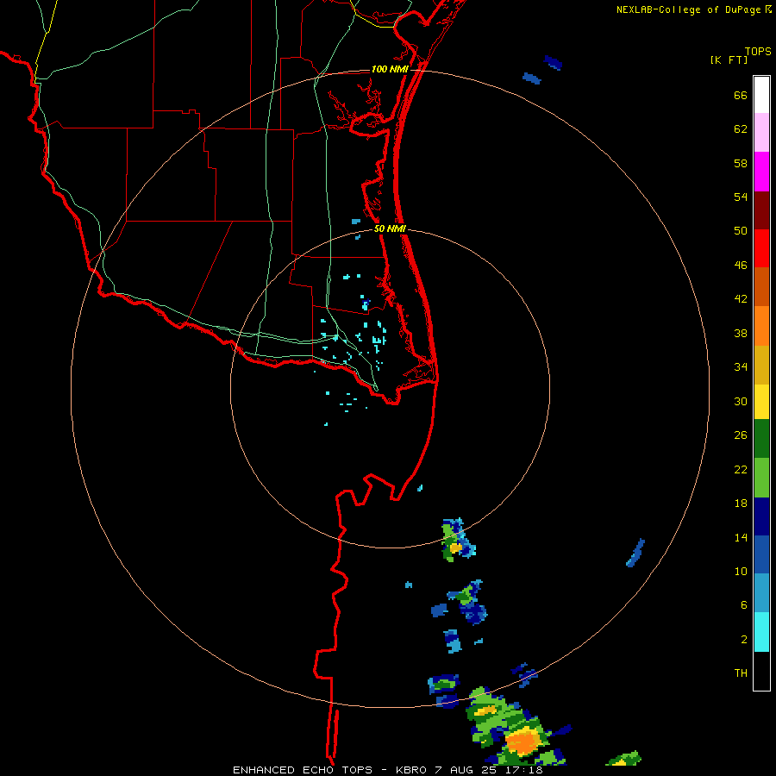Click the ENHANCED ECHO TOPS product label

(x=303, y=770)
